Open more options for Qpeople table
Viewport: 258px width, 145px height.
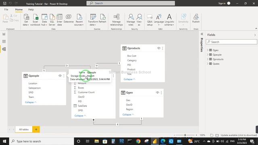coord(64,76)
